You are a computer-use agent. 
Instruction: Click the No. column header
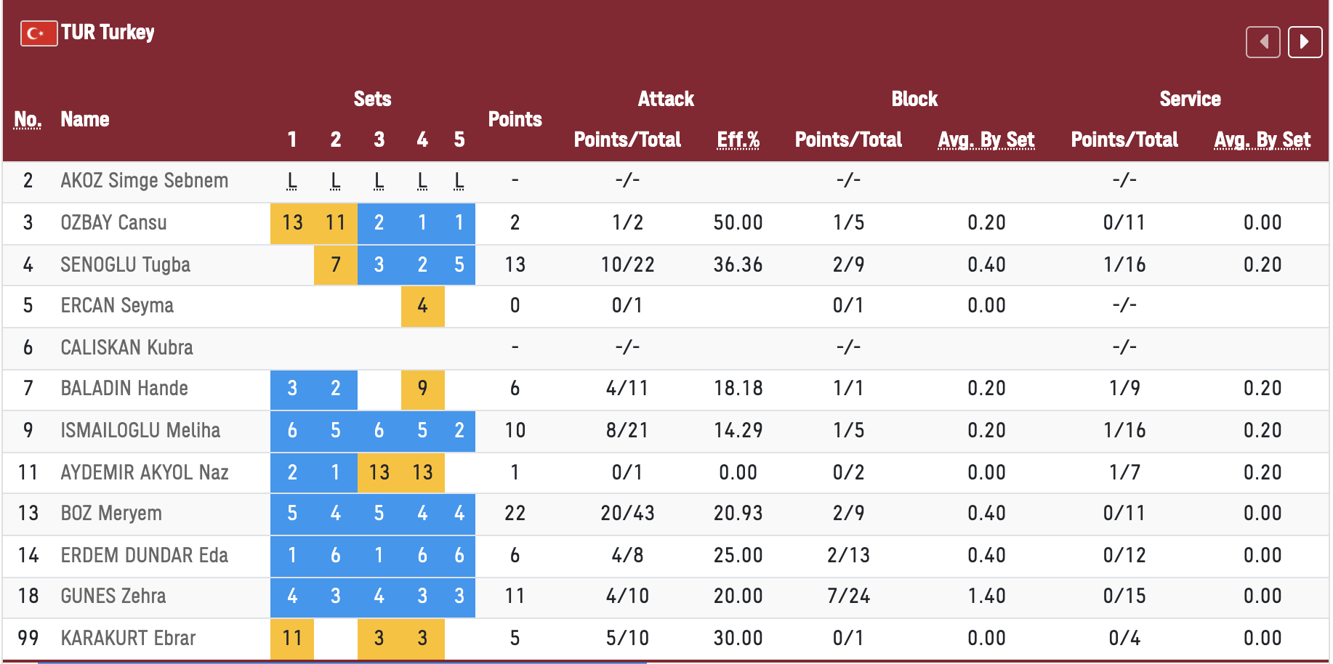[28, 119]
